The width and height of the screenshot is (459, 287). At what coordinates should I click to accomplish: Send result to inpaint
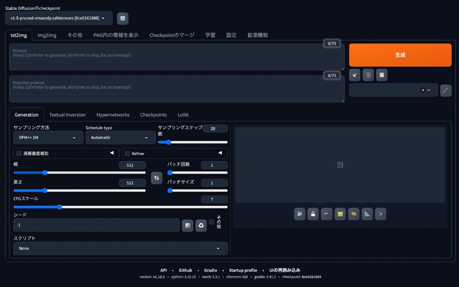(353, 214)
